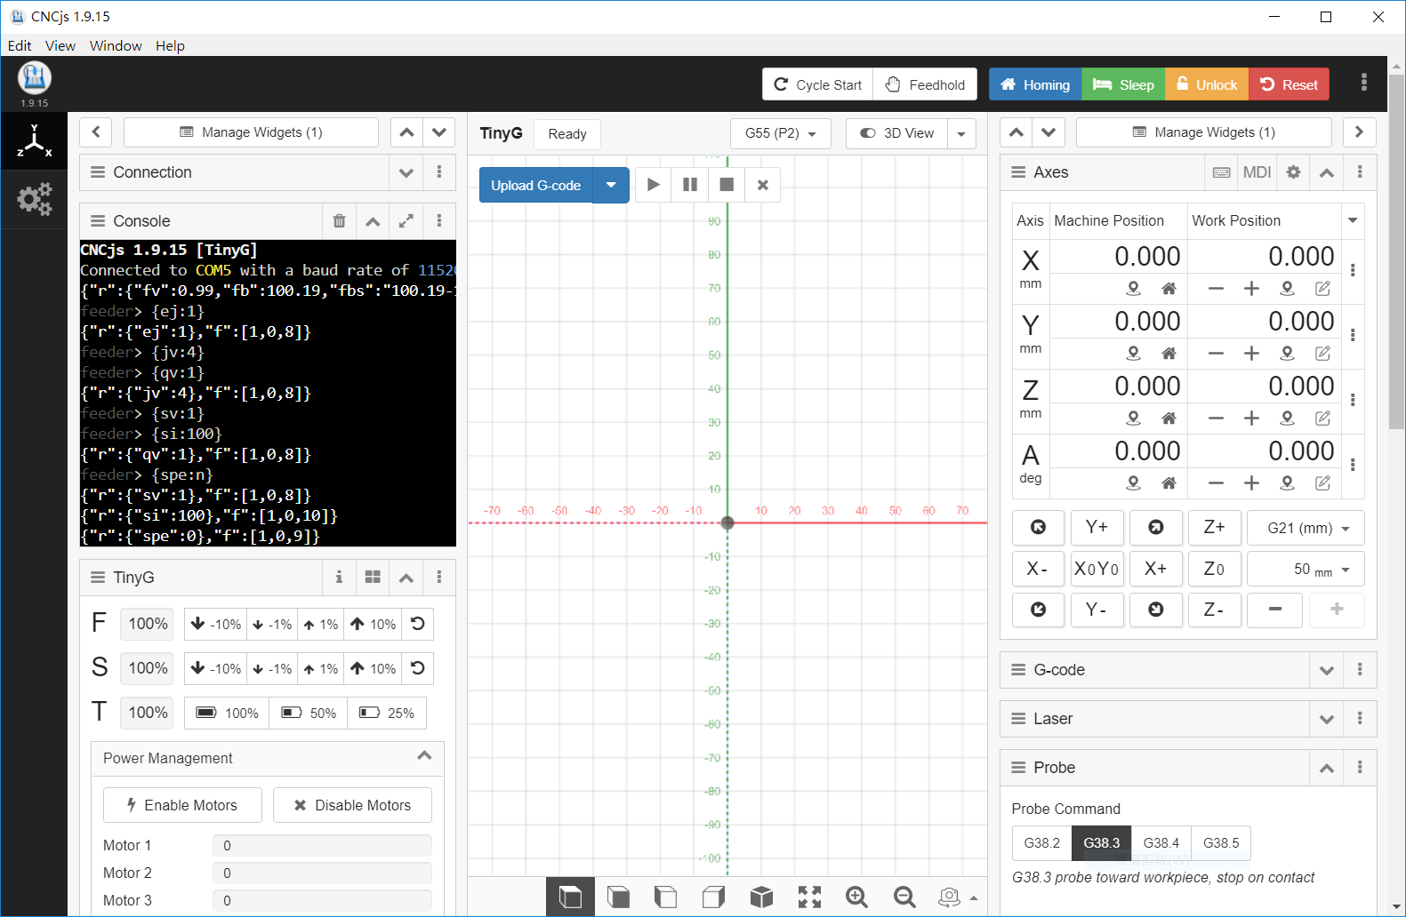Fit the toolpath to screen
This screenshot has width=1406, height=917.
[x=809, y=897]
